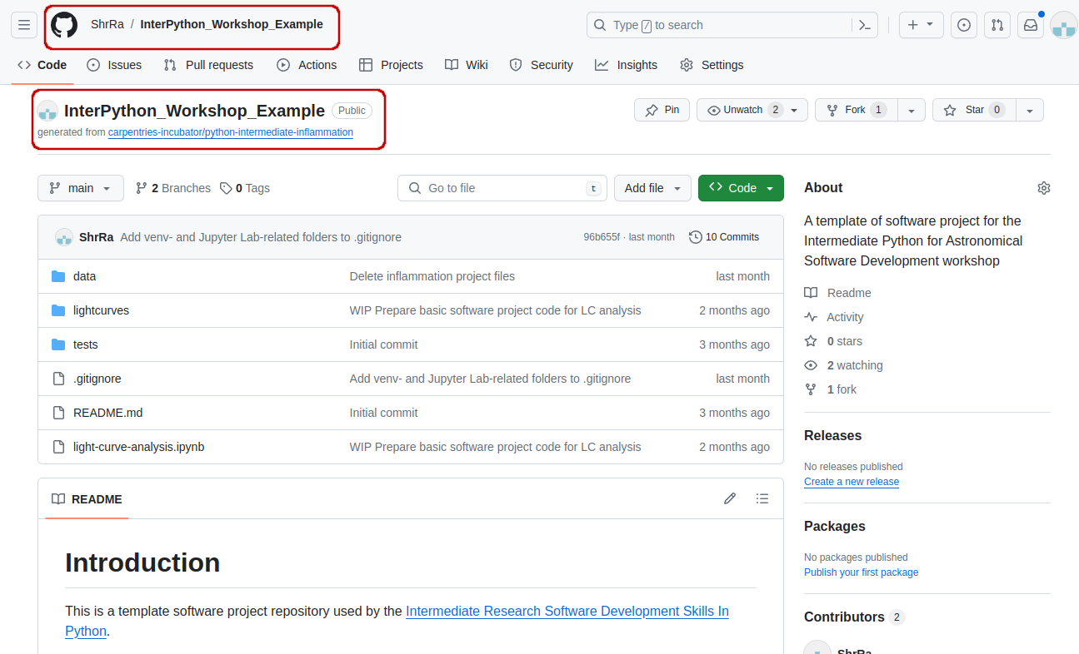
Task: Switch to the Wiki tab
Action: coord(467,65)
